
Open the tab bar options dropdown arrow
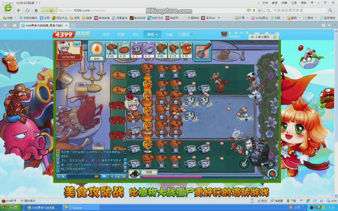point(335,26)
